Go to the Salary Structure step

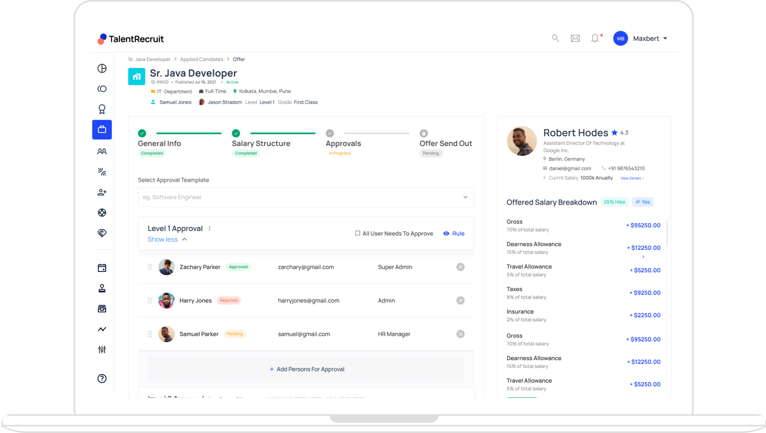[x=261, y=143]
